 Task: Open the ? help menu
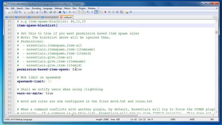click(x=99, y=8)
